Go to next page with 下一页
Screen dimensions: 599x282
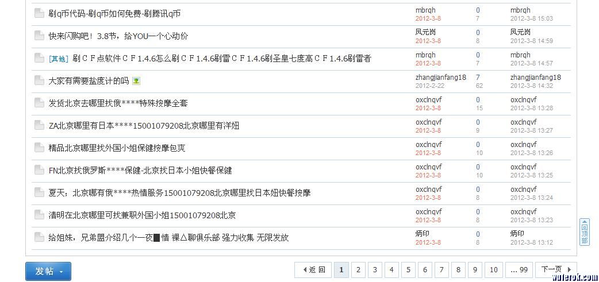[x=556, y=270]
